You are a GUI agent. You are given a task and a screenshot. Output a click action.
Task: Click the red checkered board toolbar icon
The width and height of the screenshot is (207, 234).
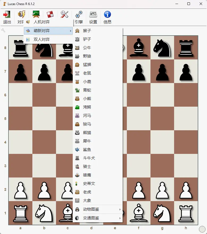tap(50, 15)
